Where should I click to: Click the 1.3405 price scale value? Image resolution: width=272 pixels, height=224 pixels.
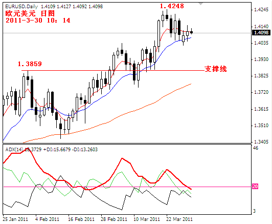tap(261, 142)
